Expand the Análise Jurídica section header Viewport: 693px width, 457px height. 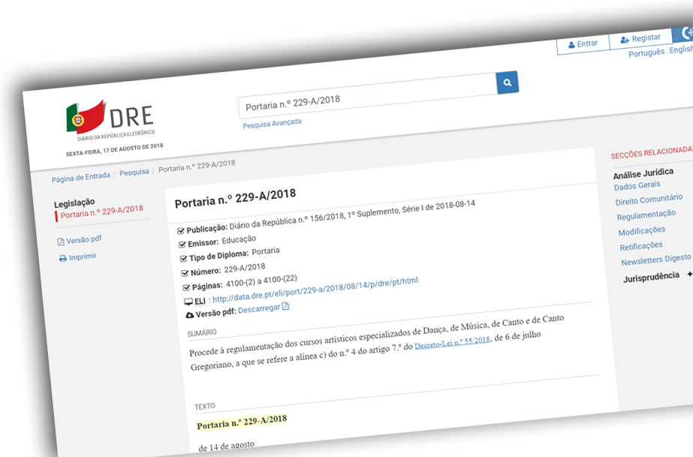[643, 173]
